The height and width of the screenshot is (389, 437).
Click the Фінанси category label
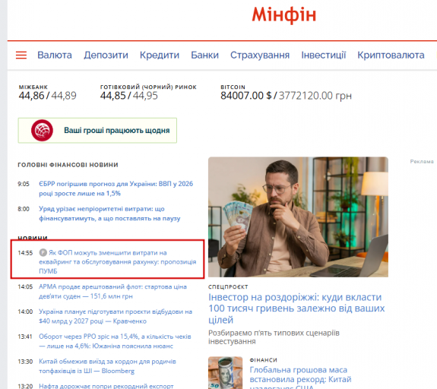pyautogui.click(x=264, y=360)
